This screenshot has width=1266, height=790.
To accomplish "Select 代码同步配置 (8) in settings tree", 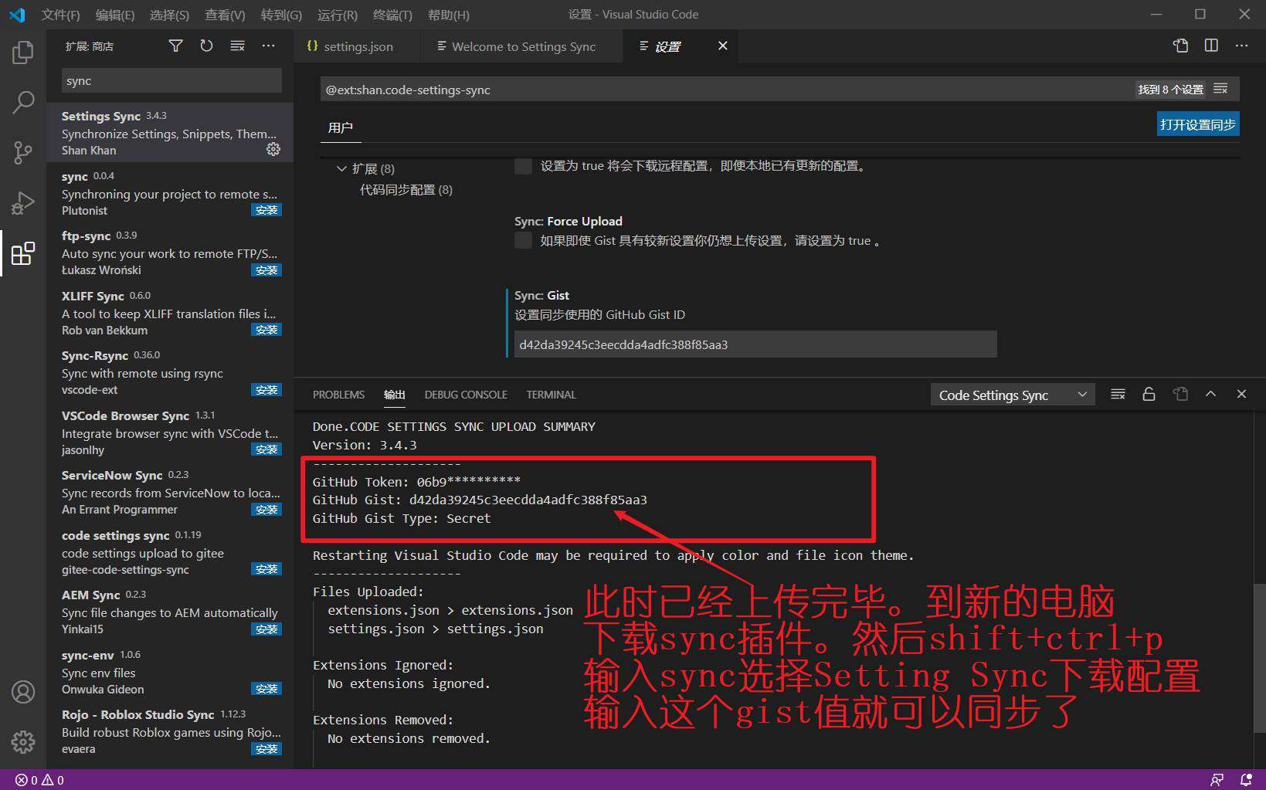I will pos(406,189).
